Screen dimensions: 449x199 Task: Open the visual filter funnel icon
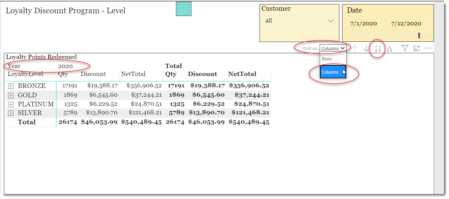point(405,48)
